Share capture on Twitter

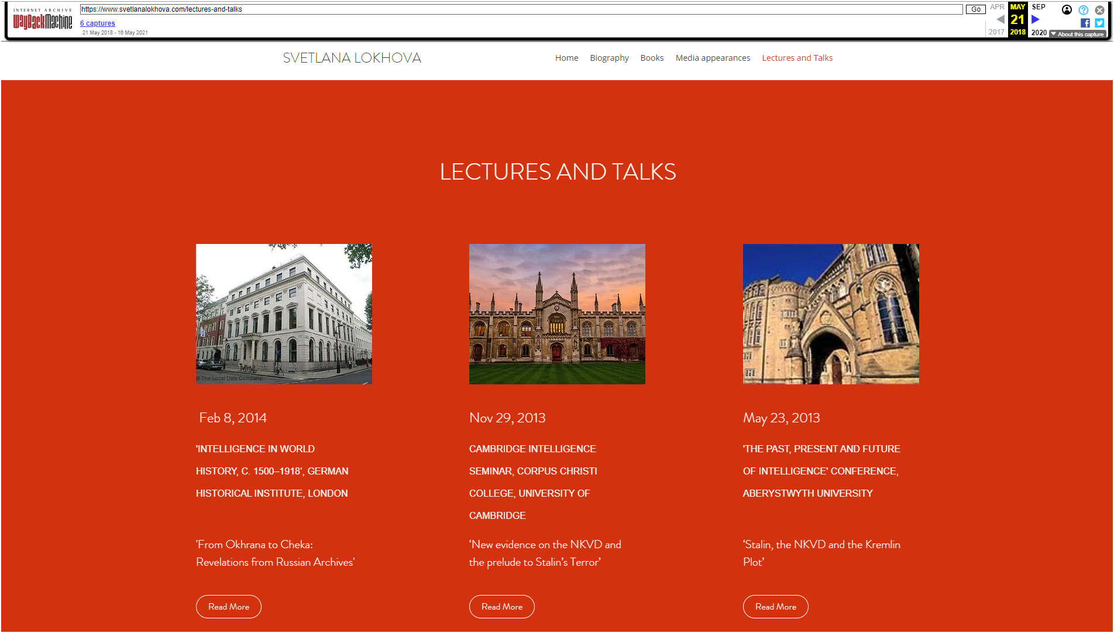click(x=1099, y=23)
